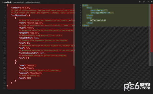Click the </body> closing tag

click(x=90, y=23)
